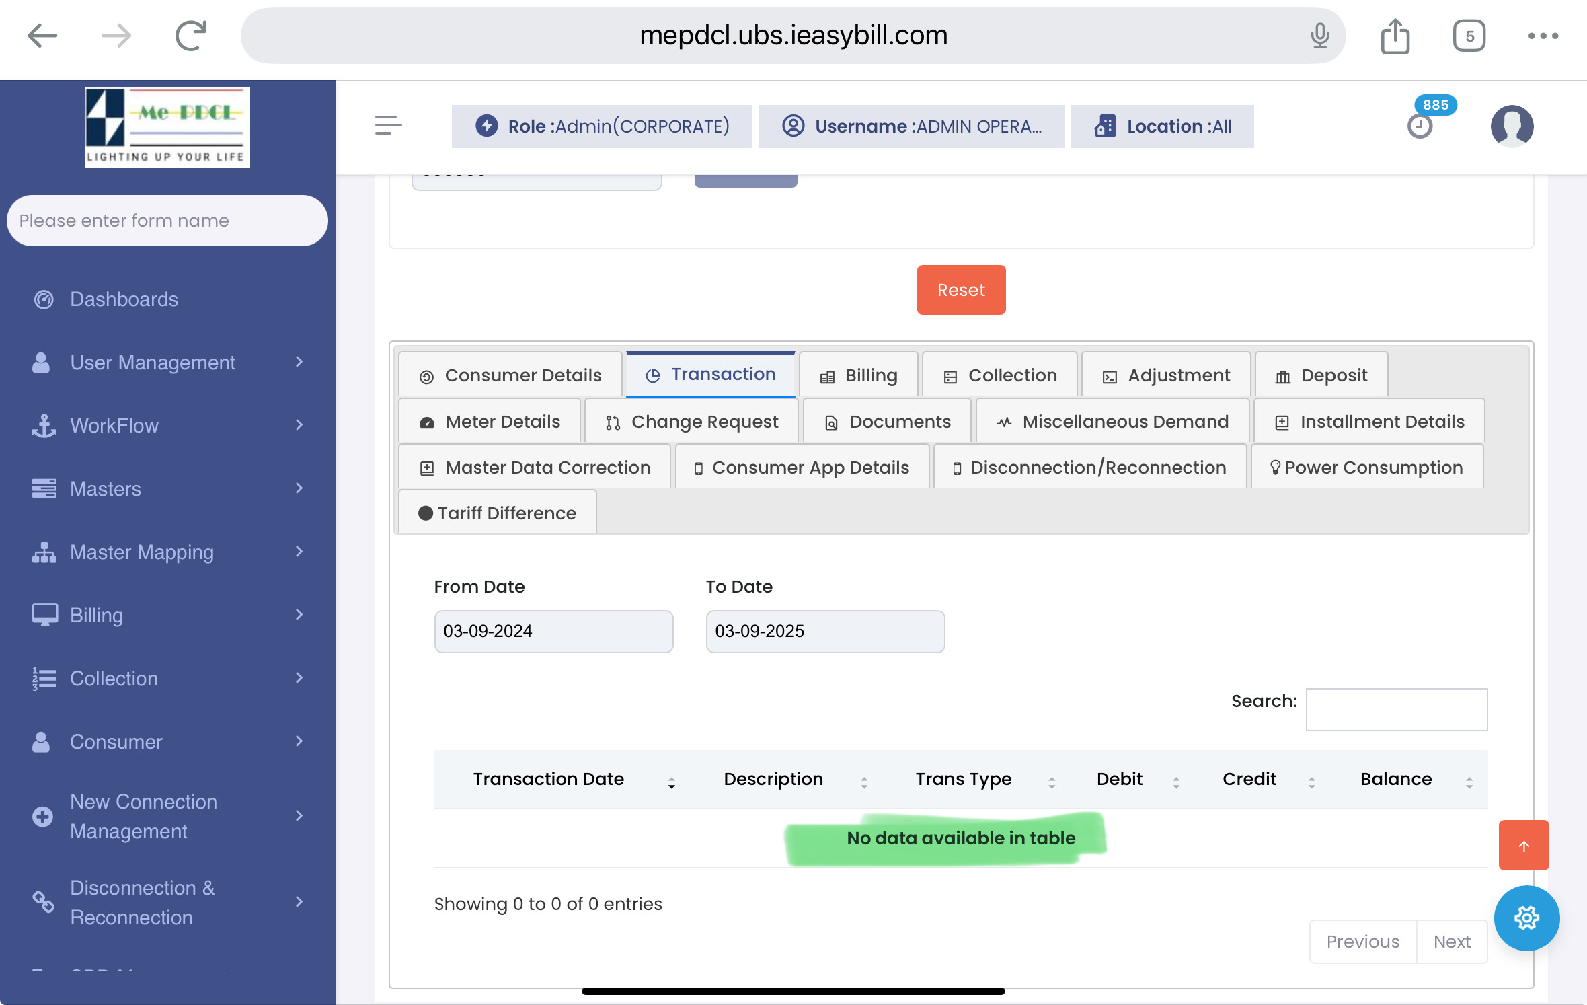Viewport: 1587px width, 1005px height.
Task: Click the hamburger menu toggle icon
Action: (388, 125)
